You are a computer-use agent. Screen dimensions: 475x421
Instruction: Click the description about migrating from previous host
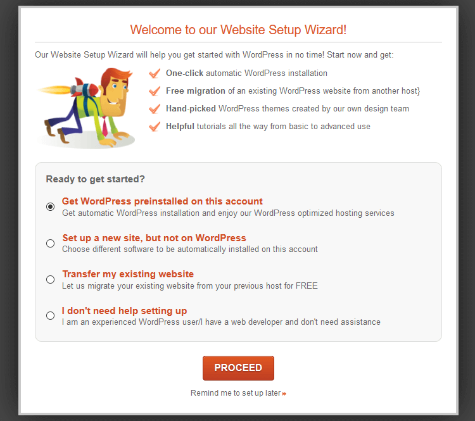(x=190, y=286)
